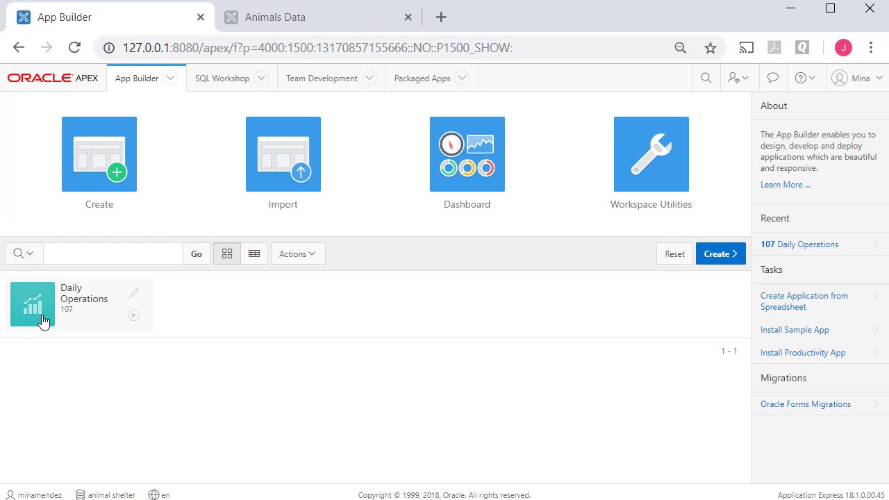Open the administration user-wrench menu

tap(738, 78)
